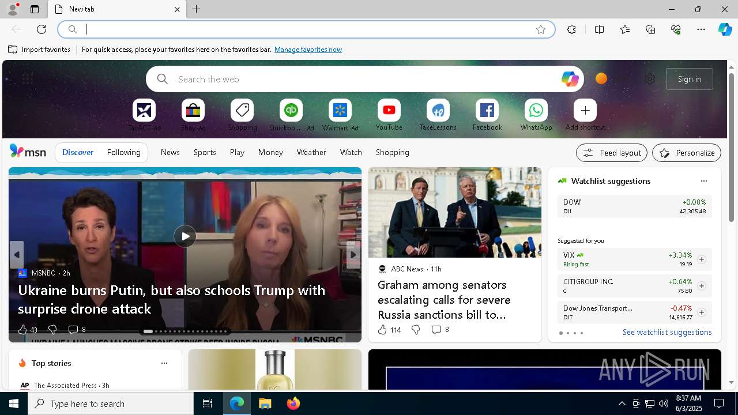Open comments on MSNBC Ukraine story
This screenshot has width=738, height=415.
click(73, 330)
